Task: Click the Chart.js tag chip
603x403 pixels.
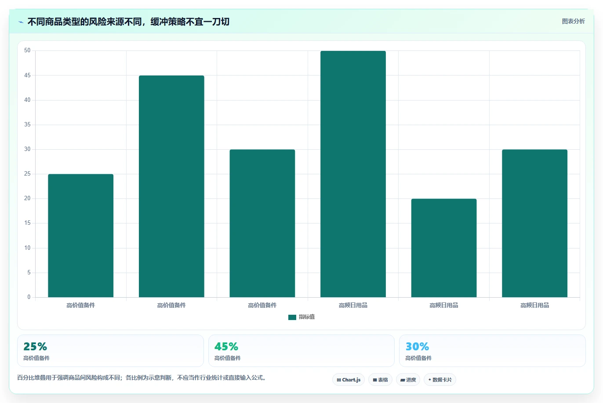Action: pyautogui.click(x=349, y=380)
